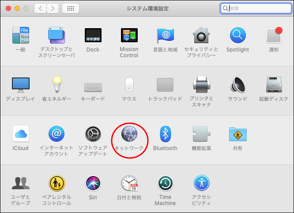Viewport: 294px width, 213px height.
Task: Click the forward navigation arrow button
Action: pyautogui.click(x=53, y=8)
